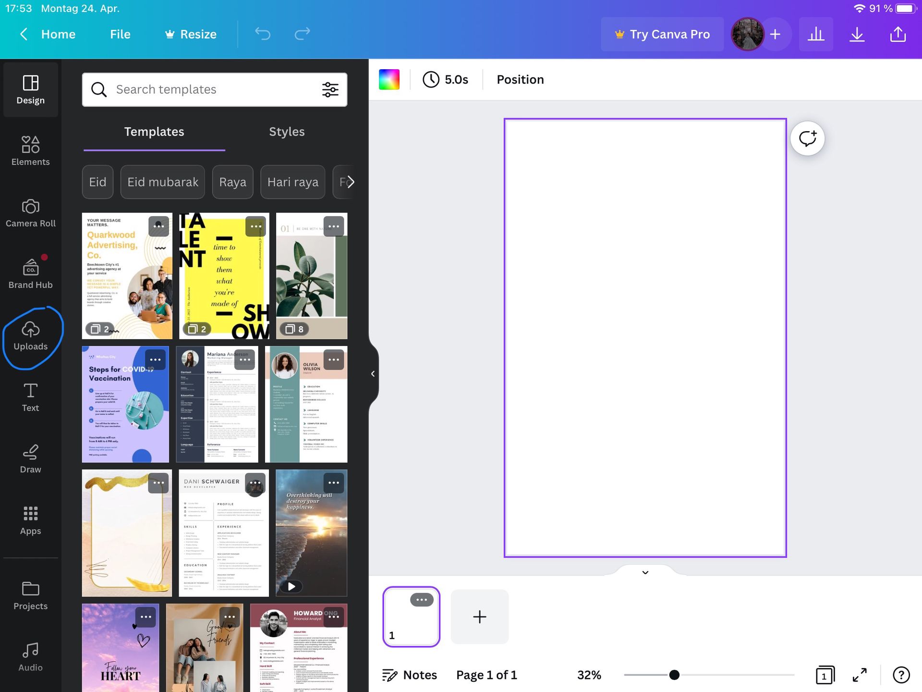Click the Resize button

click(191, 34)
